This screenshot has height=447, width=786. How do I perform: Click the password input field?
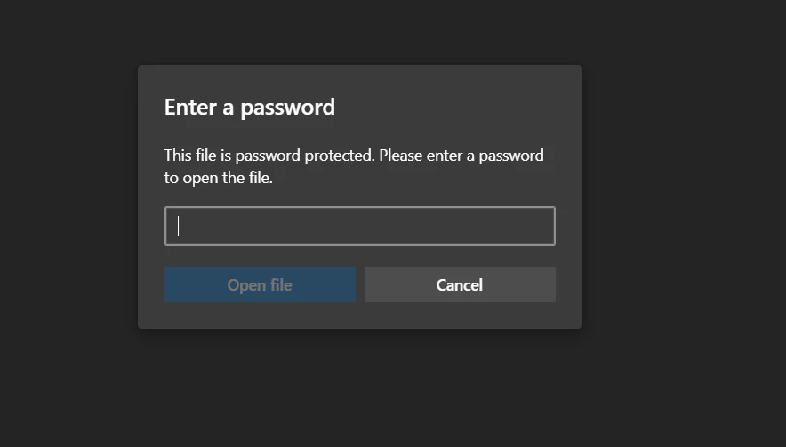[x=359, y=226]
